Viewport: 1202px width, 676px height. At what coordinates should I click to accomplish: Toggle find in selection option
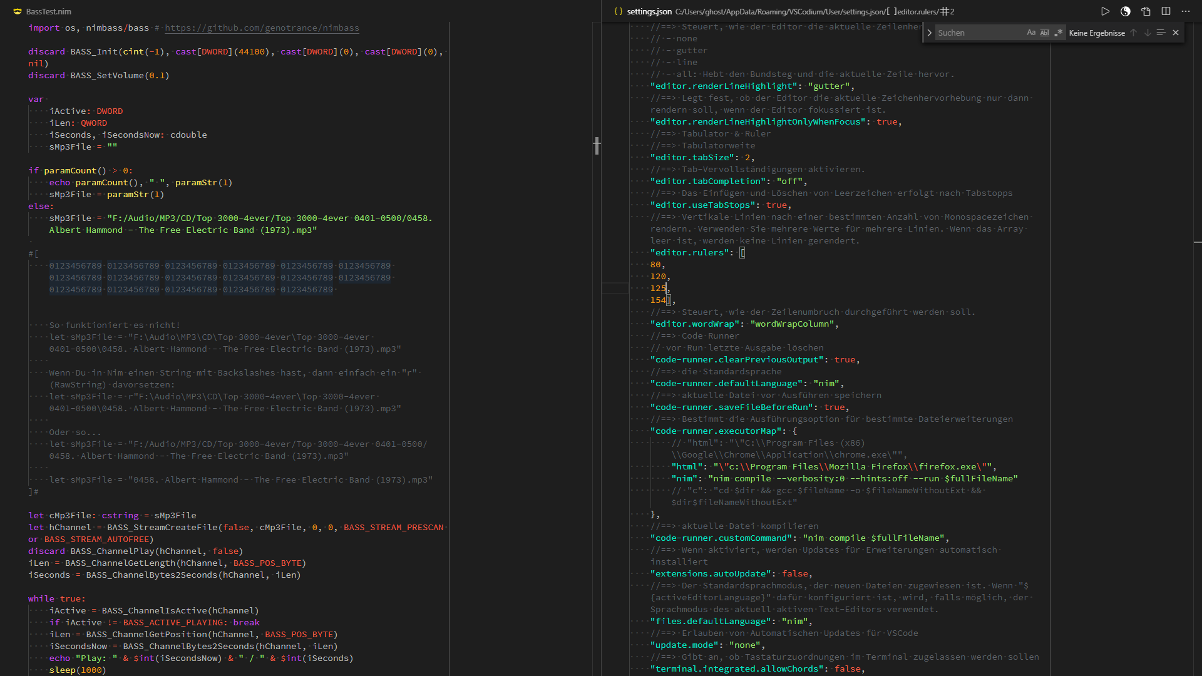[1161, 33]
